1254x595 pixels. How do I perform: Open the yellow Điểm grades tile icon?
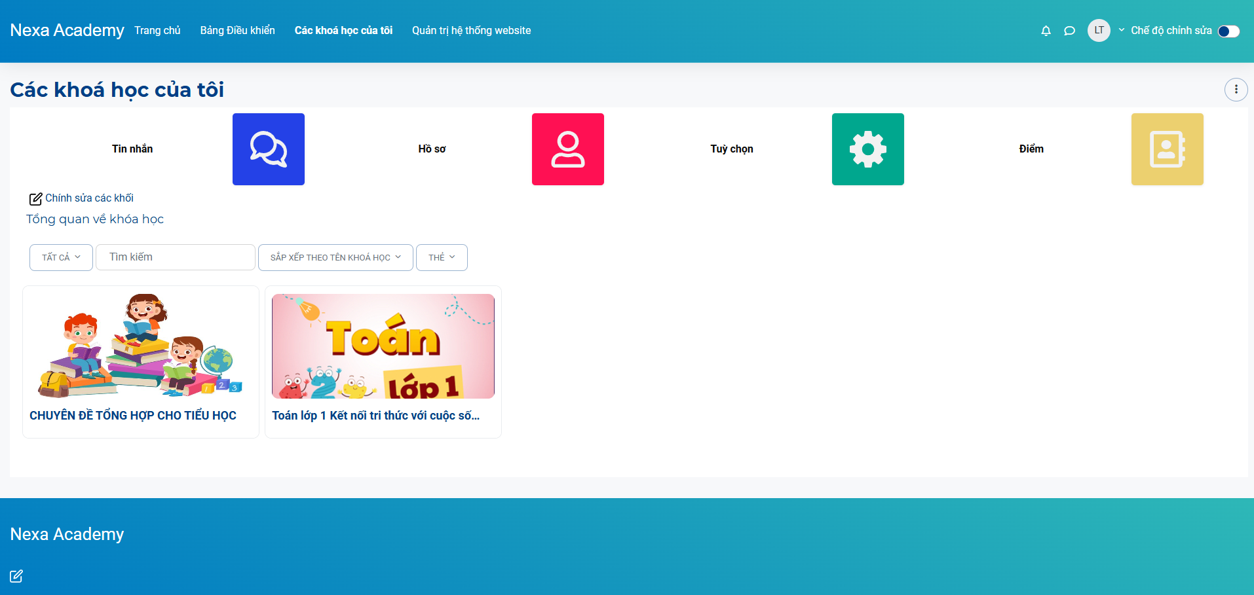click(x=1167, y=149)
